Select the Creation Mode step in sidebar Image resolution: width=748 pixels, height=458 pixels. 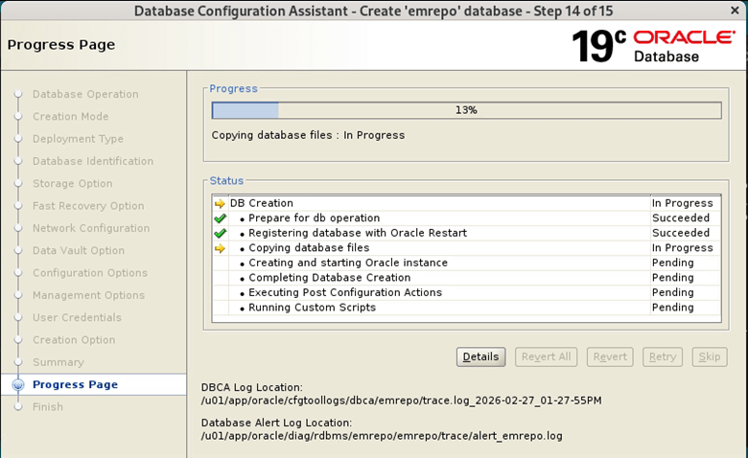tap(70, 117)
